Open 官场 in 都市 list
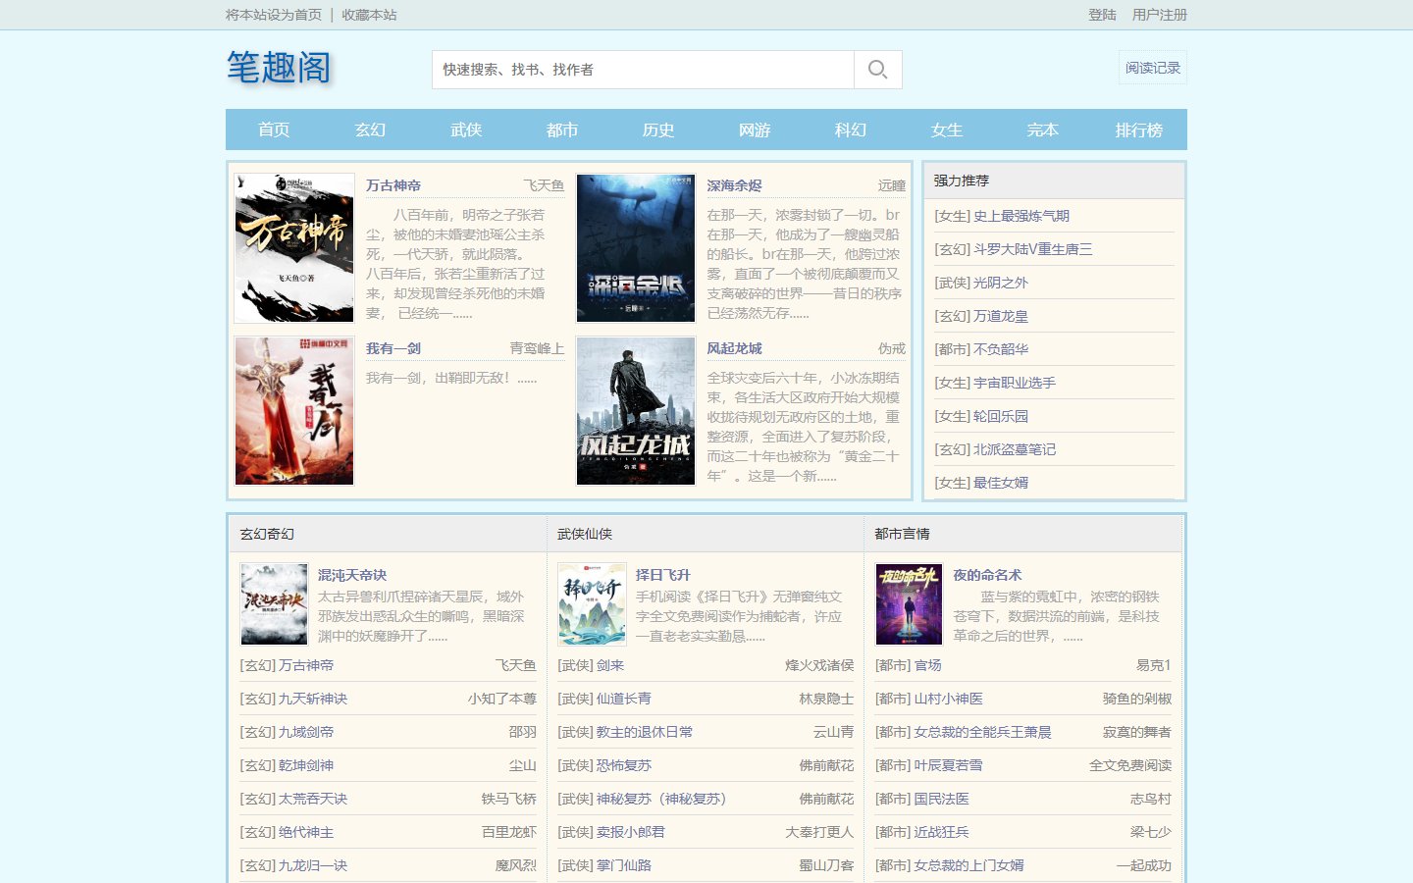This screenshot has height=883, width=1413. point(928,665)
